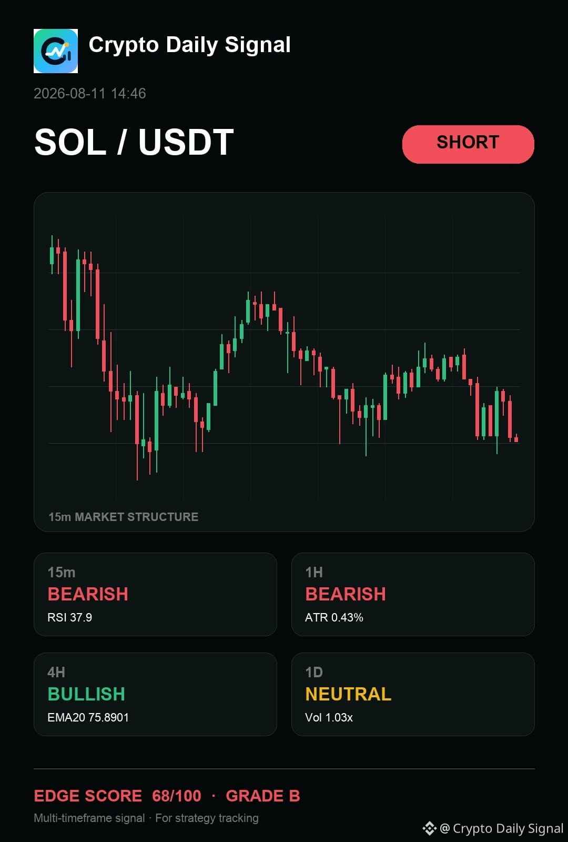Click the last candlestick on the chart
The image size is (568, 842).
coord(516,438)
